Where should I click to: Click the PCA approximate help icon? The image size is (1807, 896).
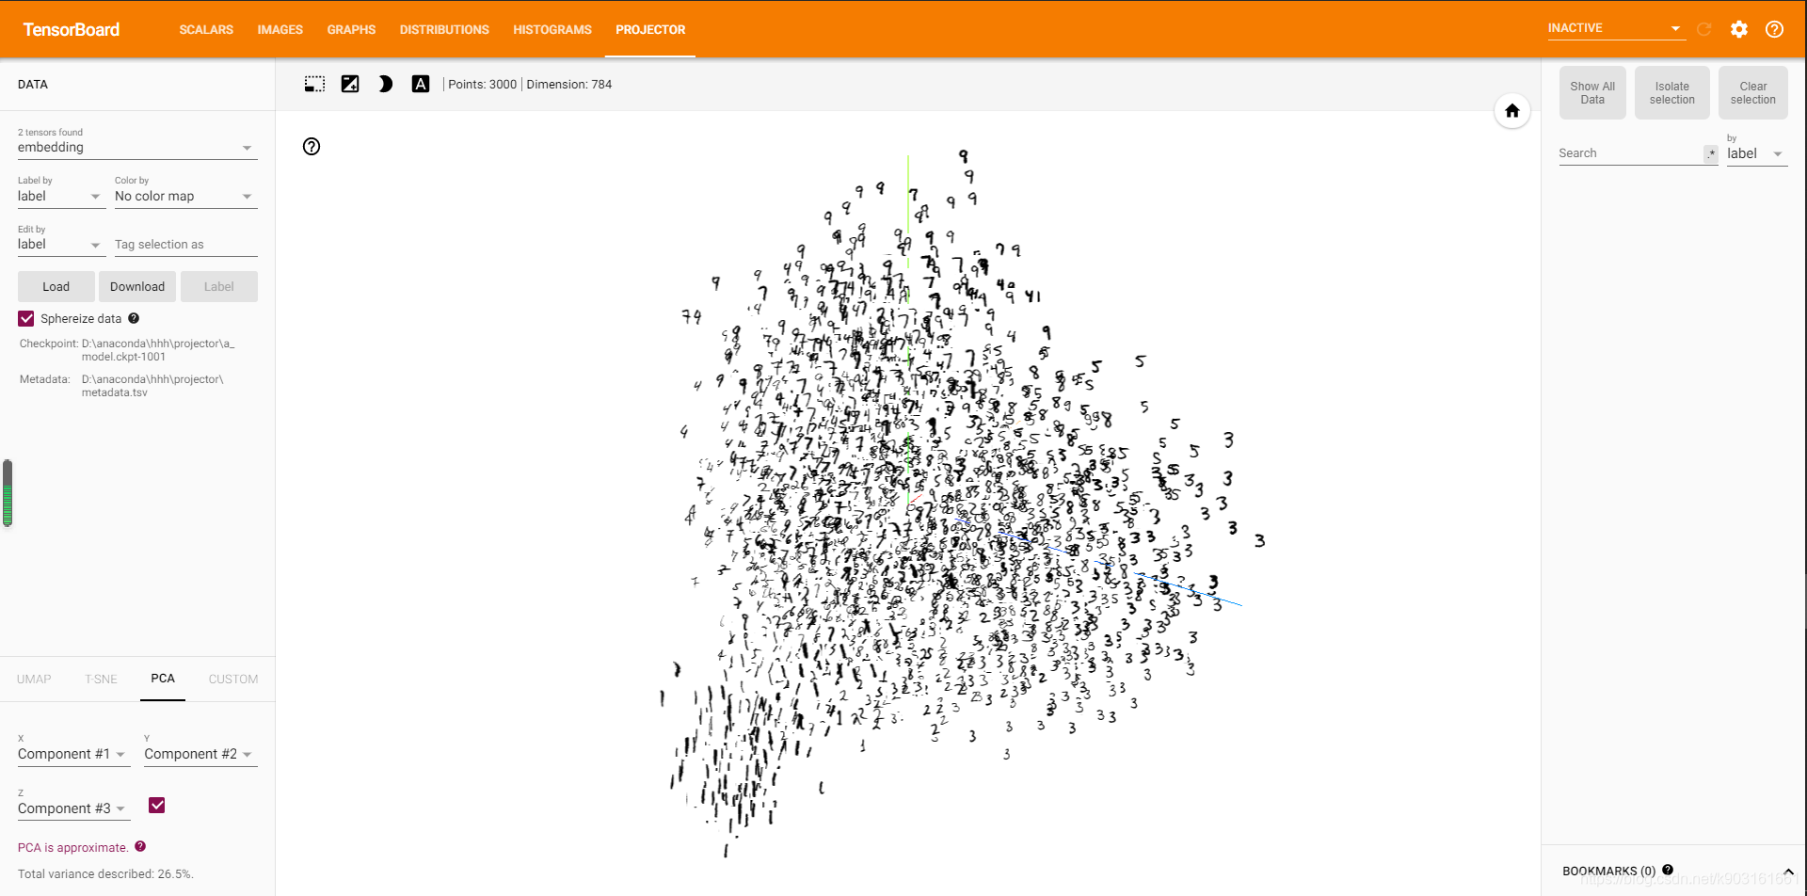(140, 846)
